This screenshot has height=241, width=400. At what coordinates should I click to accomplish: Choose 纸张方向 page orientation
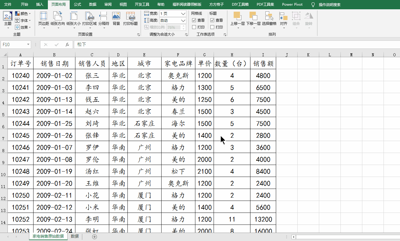click(x=58, y=20)
